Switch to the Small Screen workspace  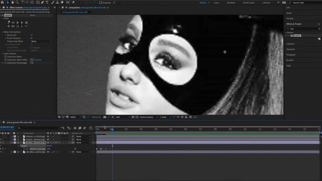[249, 3]
